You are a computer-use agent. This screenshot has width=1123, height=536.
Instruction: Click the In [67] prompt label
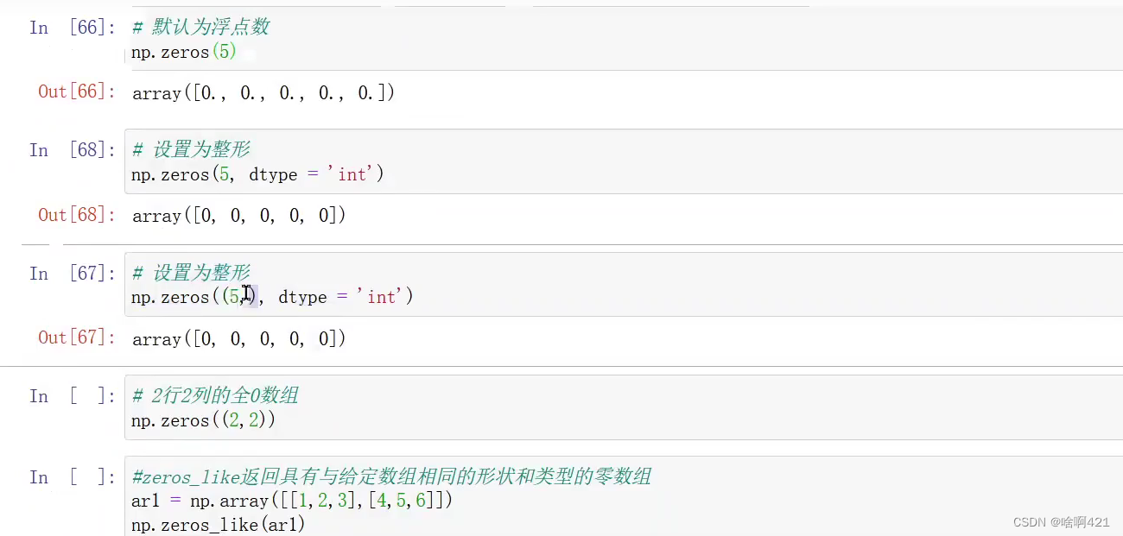(x=72, y=274)
